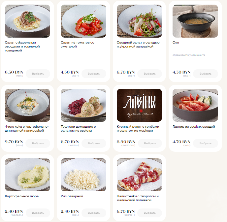This screenshot has width=227, height=222.
Task: Open the title Салат из томатов со сметаной
Action: click(x=78, y=45)
